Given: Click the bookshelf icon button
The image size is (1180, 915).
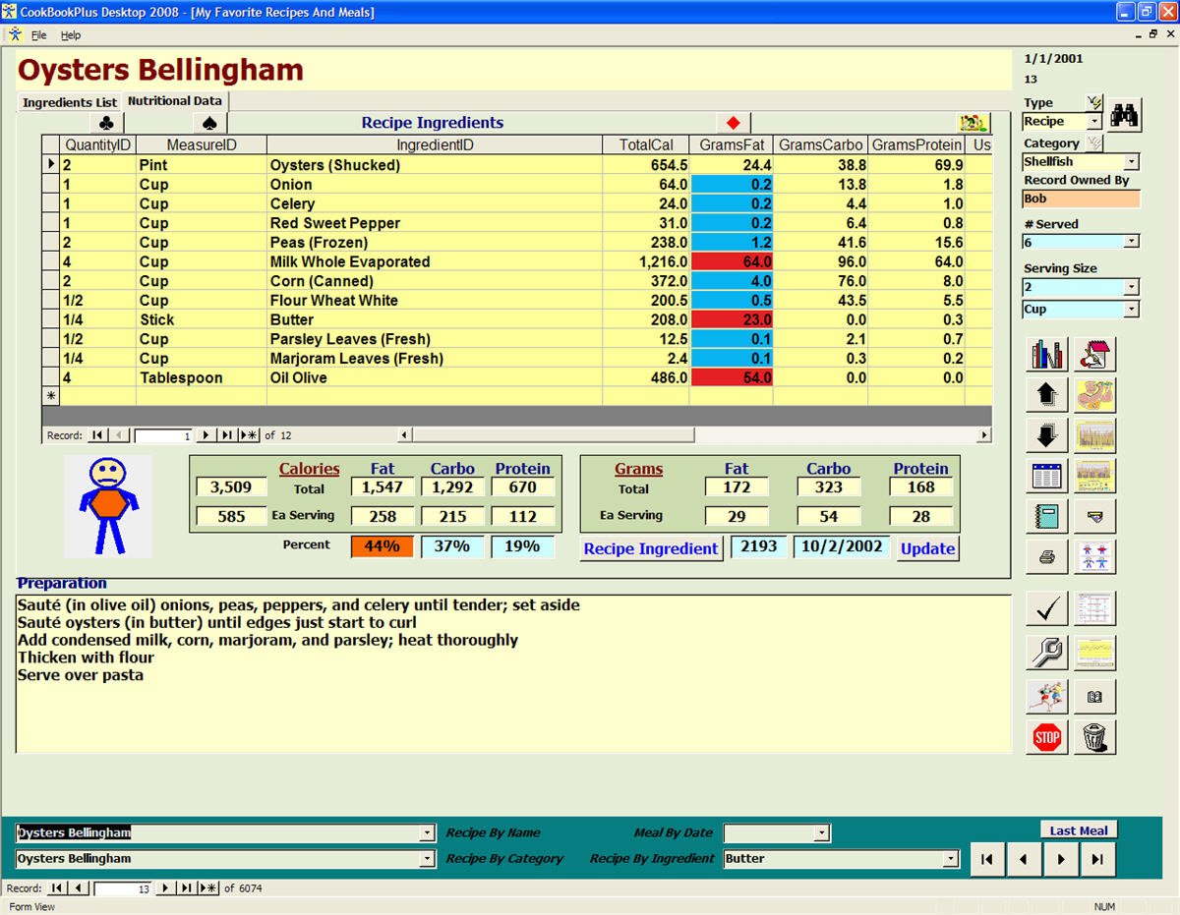Looking at the screenshot, I should click(x=1046, y=355).
